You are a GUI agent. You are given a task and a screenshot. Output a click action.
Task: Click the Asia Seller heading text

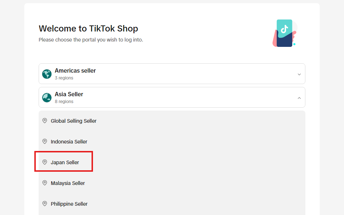(x=69, y=94)
